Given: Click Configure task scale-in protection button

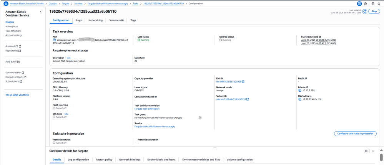Looking at the screenshot, I should pos(355,134).
